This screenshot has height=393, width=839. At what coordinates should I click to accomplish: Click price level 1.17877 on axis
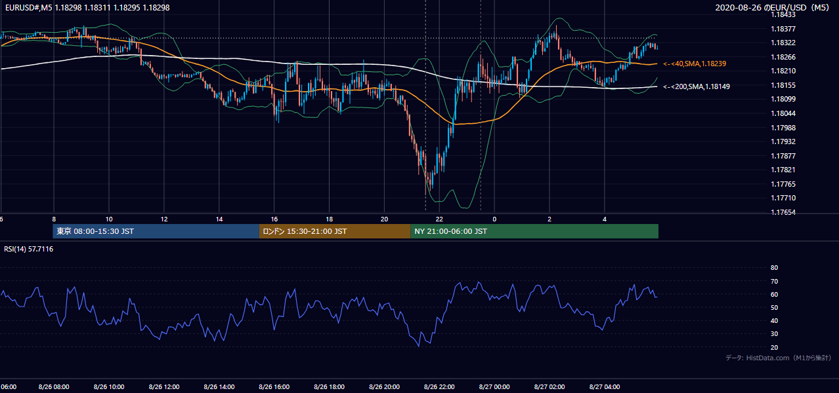click(x=783, y=156)
